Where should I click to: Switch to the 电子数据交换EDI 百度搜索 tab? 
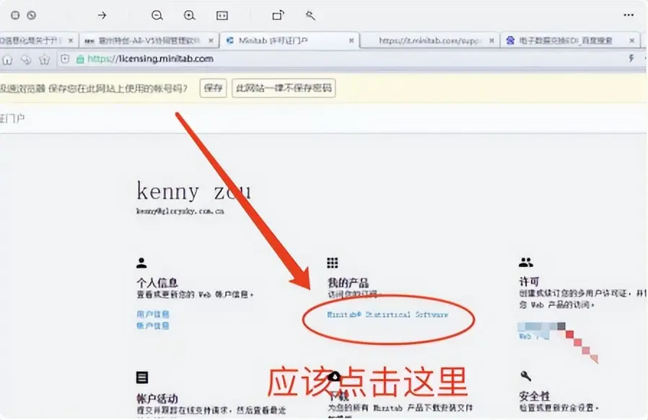point(570,40)
